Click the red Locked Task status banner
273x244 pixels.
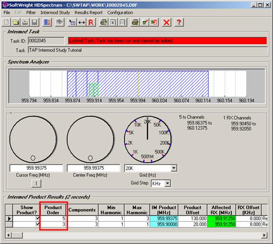pyautogui.click(x=167, y=41)
